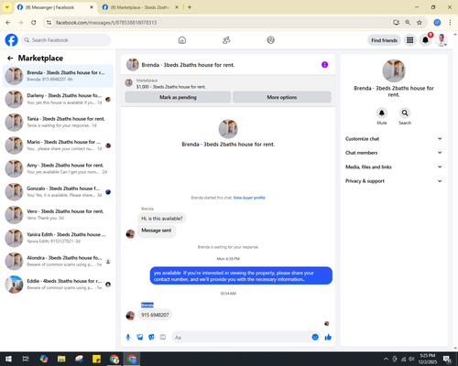This screenshot has height=366, width=458.
Task: Show hidden system tray icons
Action: [x=386, y=359]
